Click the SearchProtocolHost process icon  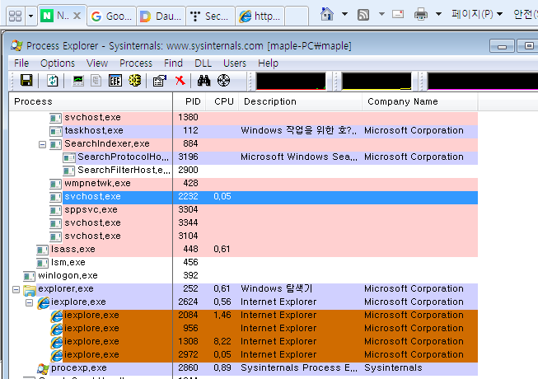[69, 157]
